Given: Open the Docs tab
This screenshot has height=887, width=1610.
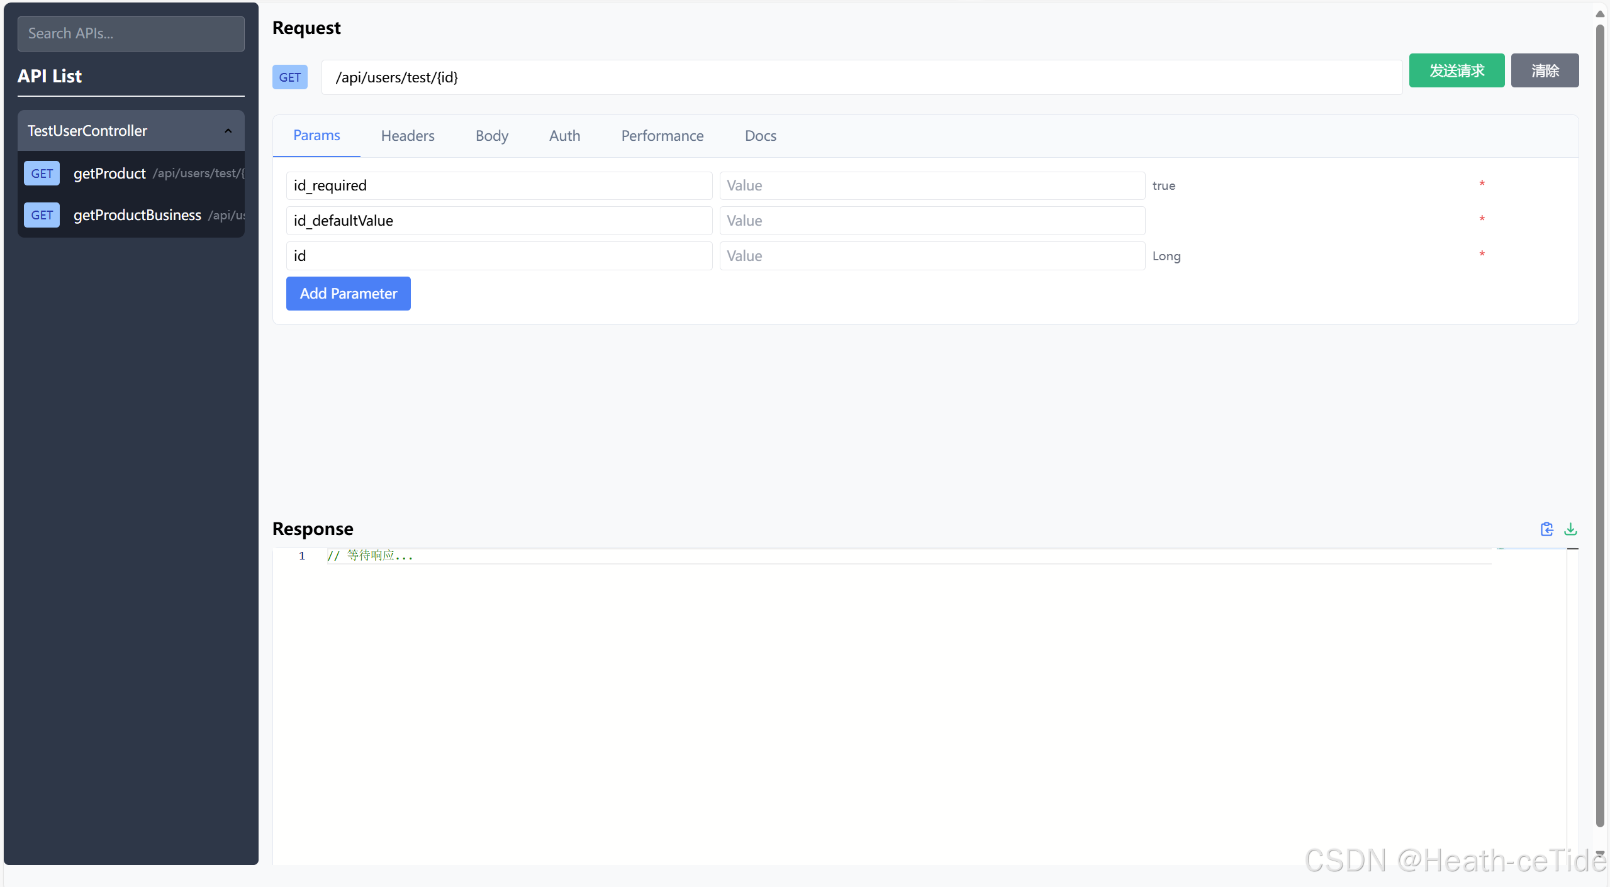Looking at the screenshot, I should pos(760,136).
